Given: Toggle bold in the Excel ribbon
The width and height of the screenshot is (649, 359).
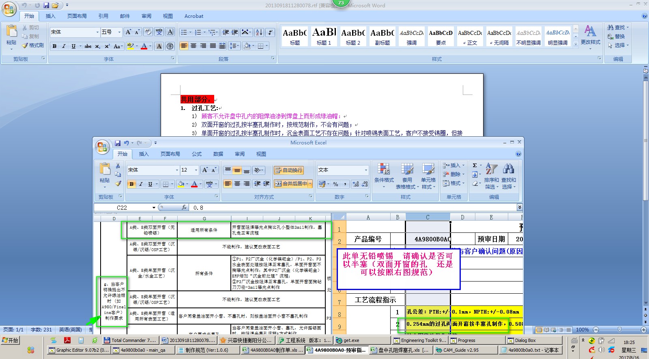Looking at the screenshot, I should pyautogui.click(x=131, y=184).
